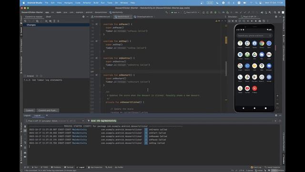This screenshot has width=305, height=172.
Task: Click Logcat screen capture camera icon
Action: click(x=25, y=153)
